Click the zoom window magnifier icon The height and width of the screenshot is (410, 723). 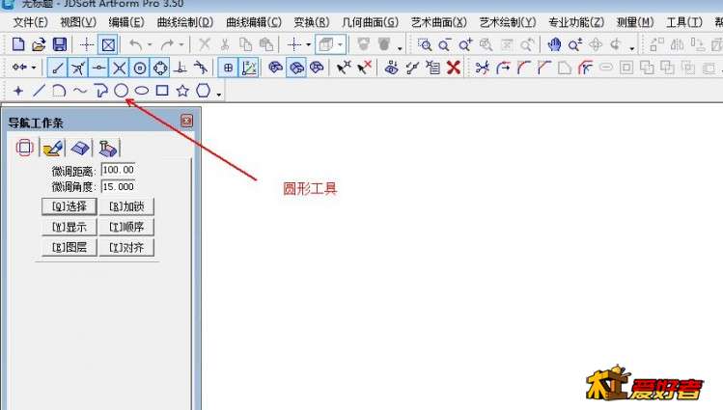(x=424, y=44)
